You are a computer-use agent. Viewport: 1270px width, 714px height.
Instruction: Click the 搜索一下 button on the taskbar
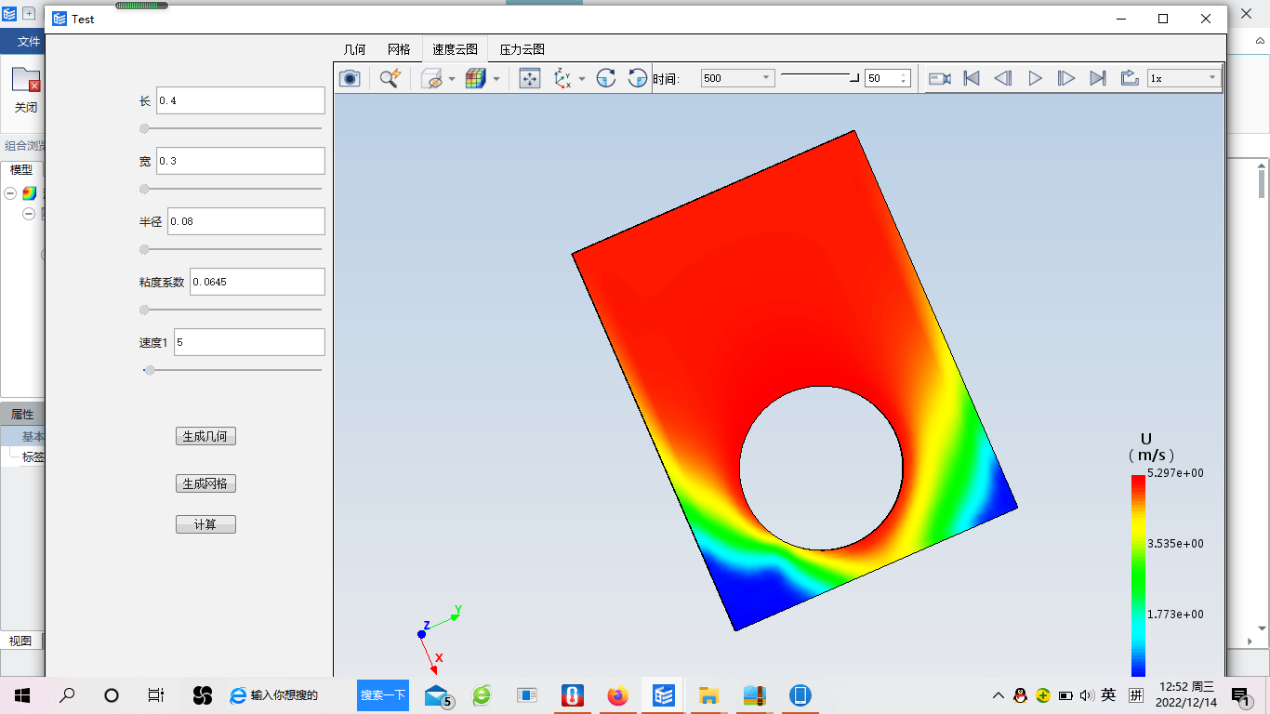click(383, 694)
